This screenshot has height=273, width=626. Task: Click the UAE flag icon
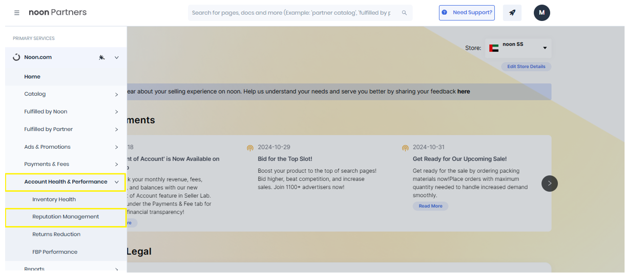point(494,48)
